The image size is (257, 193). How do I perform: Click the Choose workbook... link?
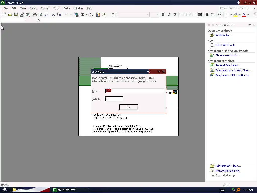[227, 55]
